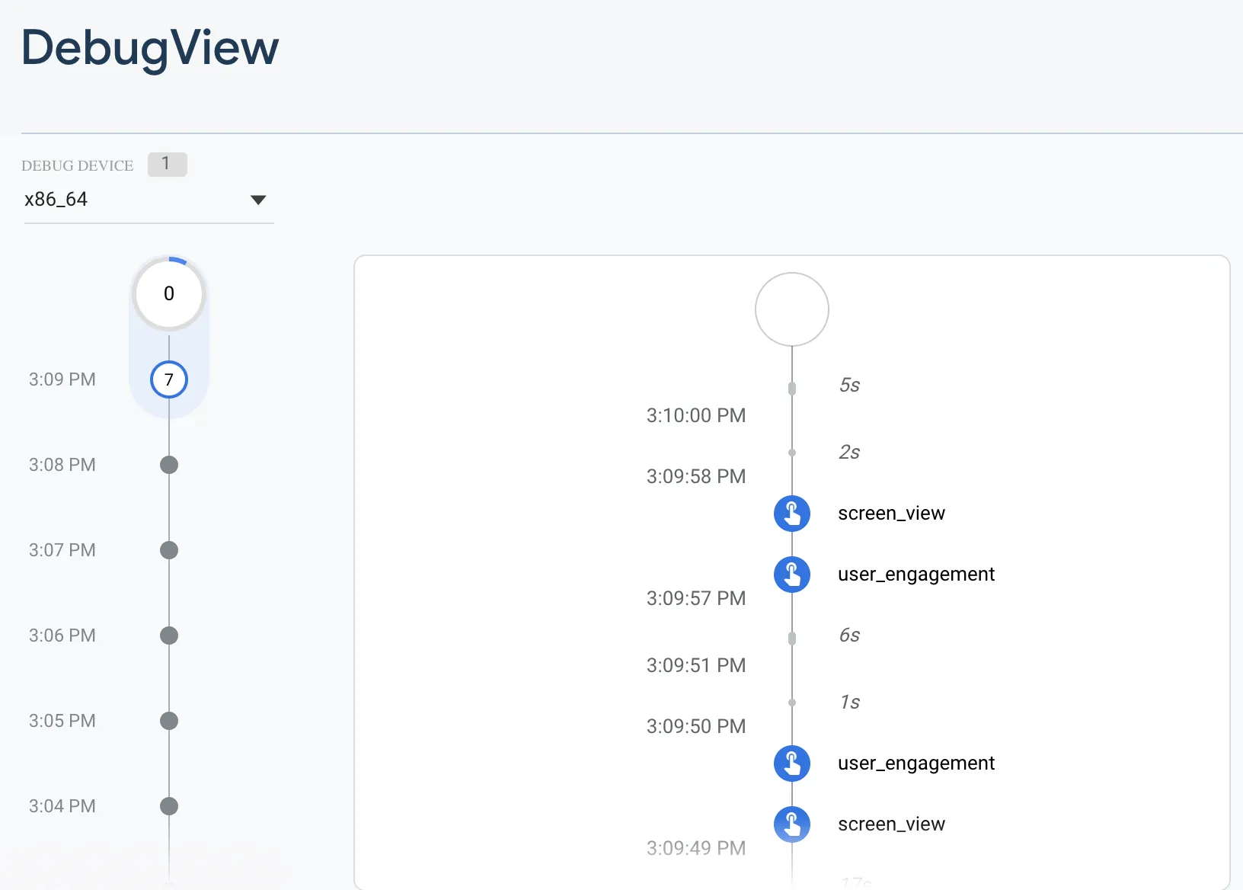The width and height of the screenshot is (1243, 890).
Task: Click the 3:08 PM timeline dot
Action: [x=169, y=465]
